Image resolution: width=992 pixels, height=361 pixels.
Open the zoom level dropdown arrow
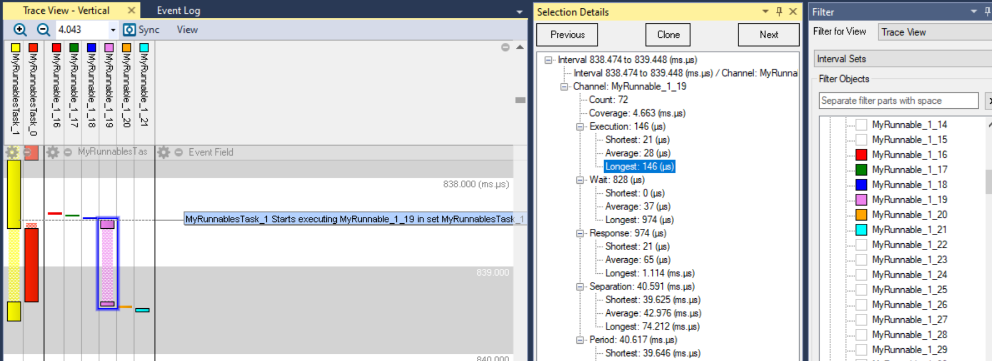click(113, 30)
